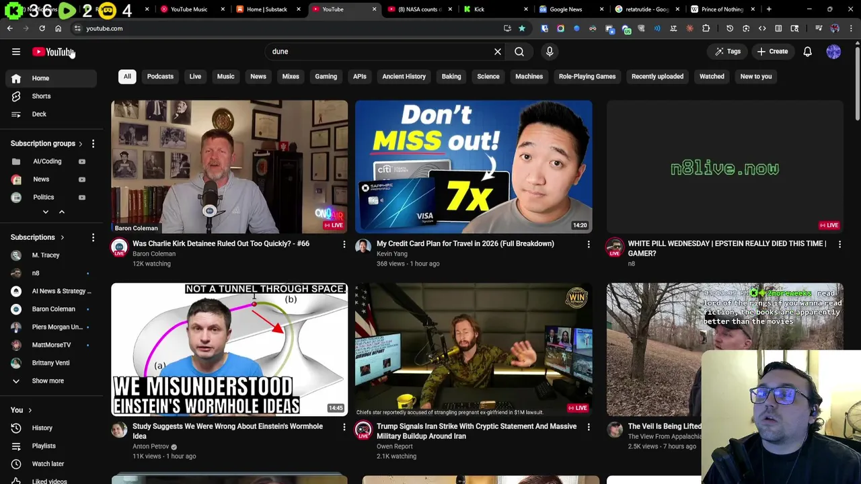Select the New to you chip
This screenshot has width=861, height=484.
[x=756, y=77]
